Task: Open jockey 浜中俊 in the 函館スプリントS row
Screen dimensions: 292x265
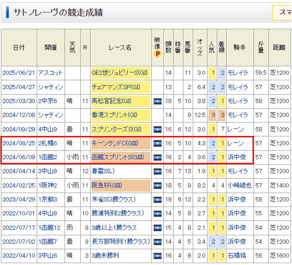Action: (237, 157)
